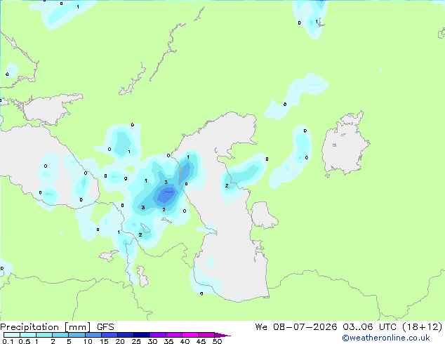This screenshot has width=445, height=344.
Task: Select the 2–5 mm legend color swatch
Action: click(60, 335)
